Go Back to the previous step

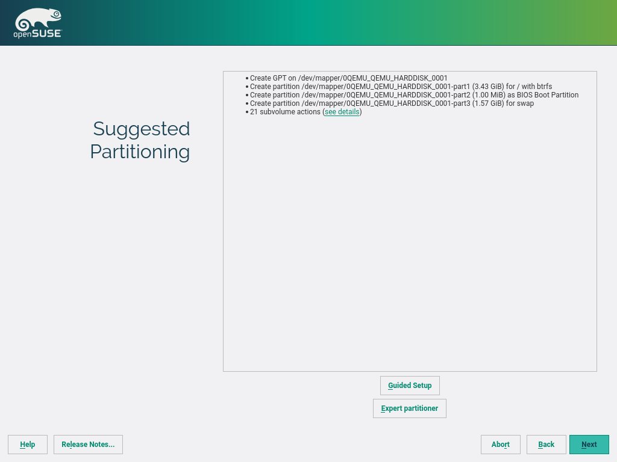(546, 445)
